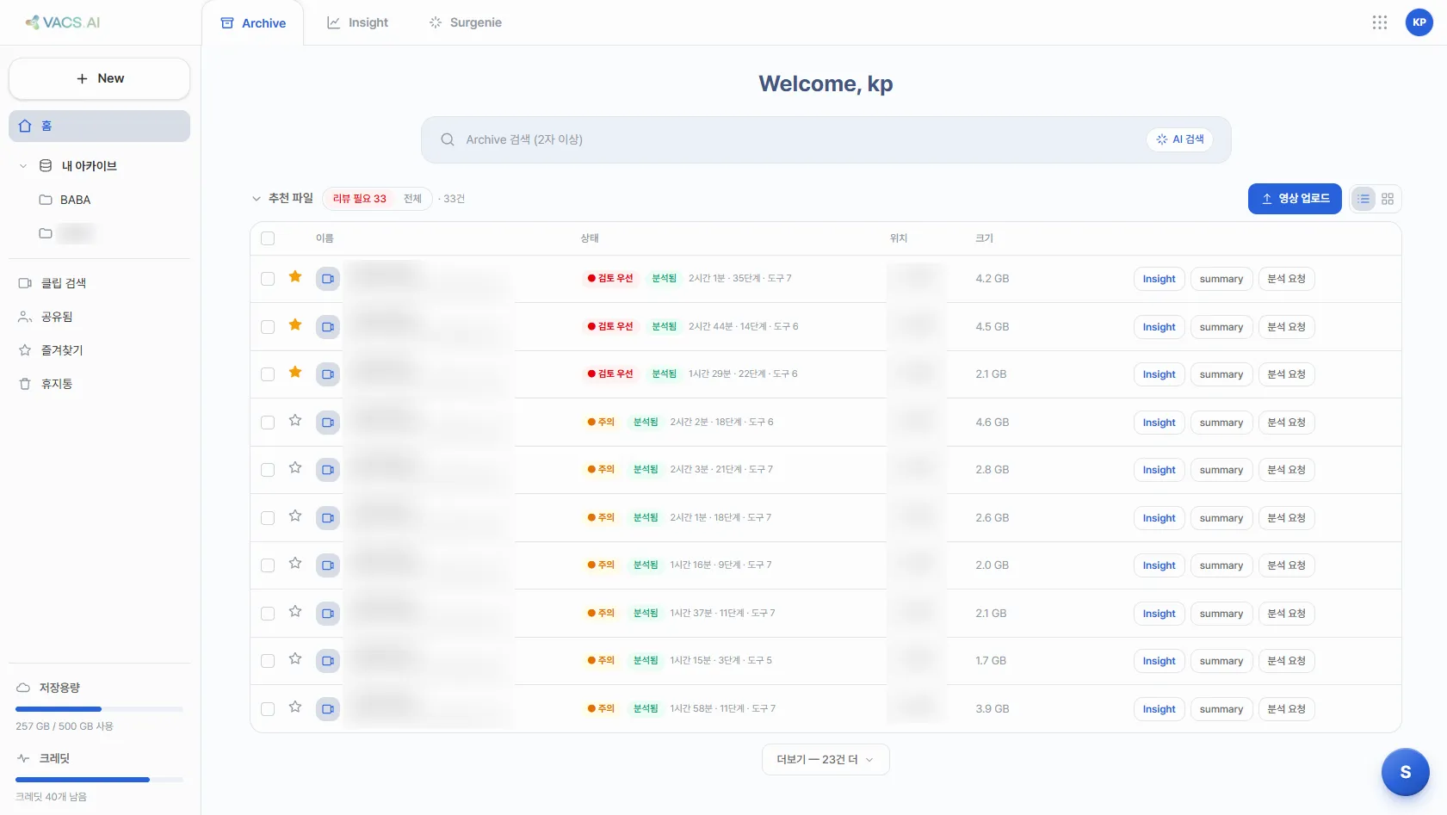Image resolution: width=1447 pixels, height=815 pixels.
Task: Click the 저장용량 storage usage bar
Action: click(99, 709)
